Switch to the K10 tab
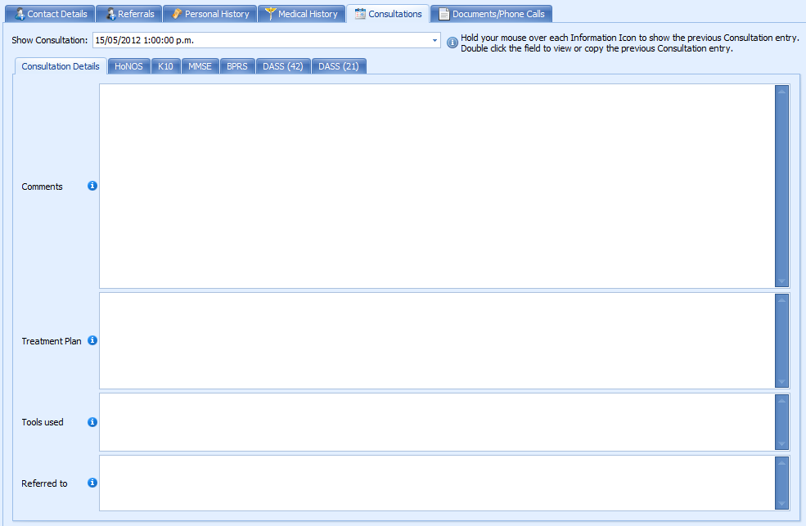 point(165,66)
